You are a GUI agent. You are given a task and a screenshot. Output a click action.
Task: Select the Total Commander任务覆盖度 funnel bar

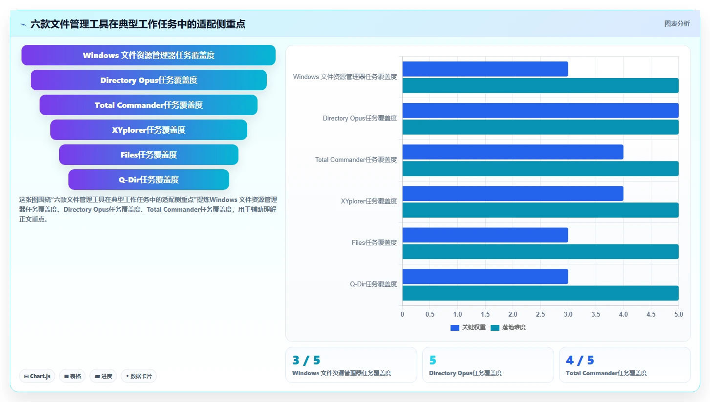(149, 105)
